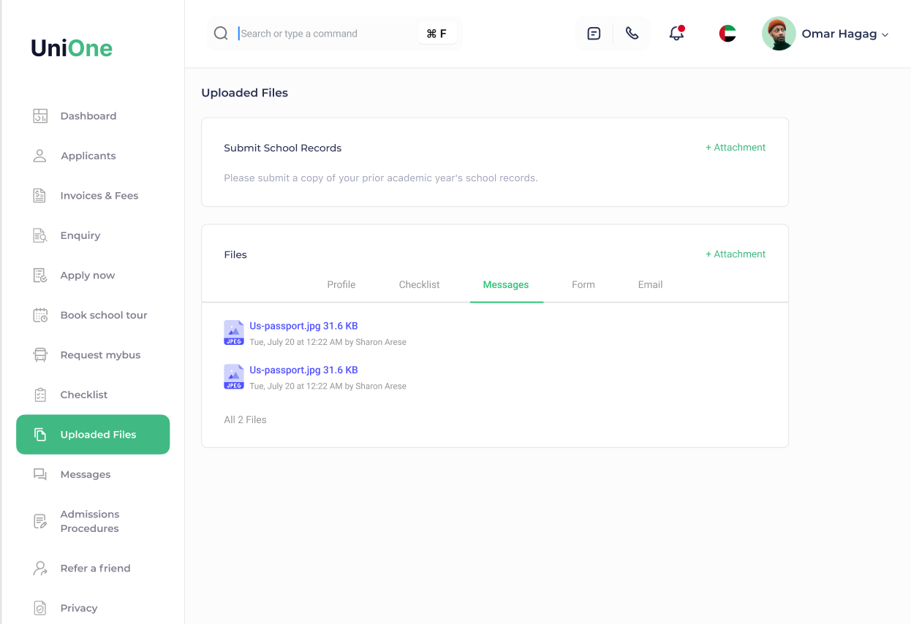The width and height of the screenshot is (911, 624).
Task: Open Invoices & Fees in sidebar
Action: tap(99, 196)
